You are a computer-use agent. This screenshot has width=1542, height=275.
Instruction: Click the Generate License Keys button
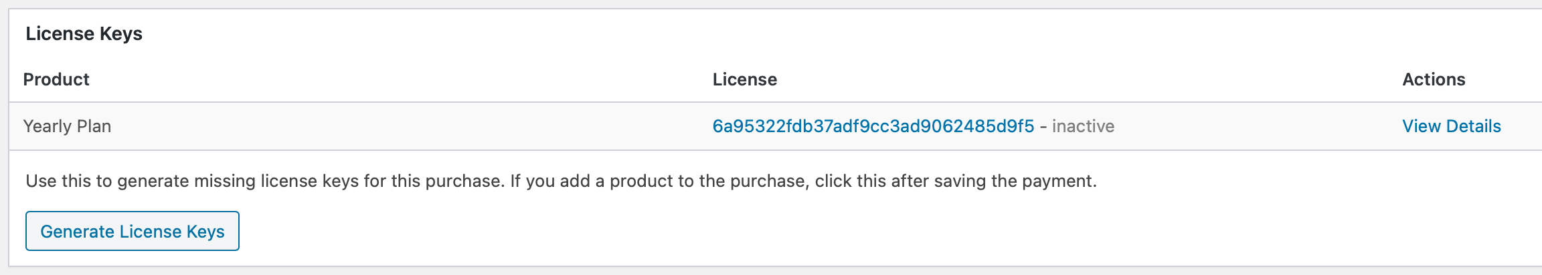133,231
